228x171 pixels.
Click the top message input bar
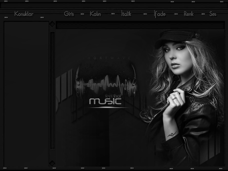tap(140, 25)
